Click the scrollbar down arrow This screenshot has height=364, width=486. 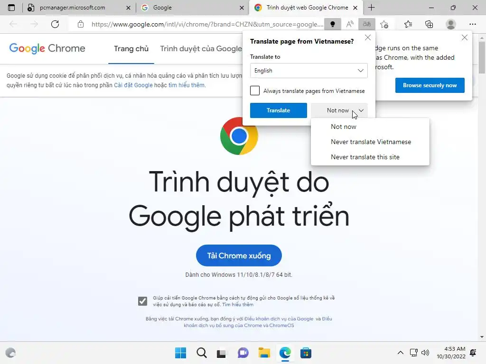(482, 337)
